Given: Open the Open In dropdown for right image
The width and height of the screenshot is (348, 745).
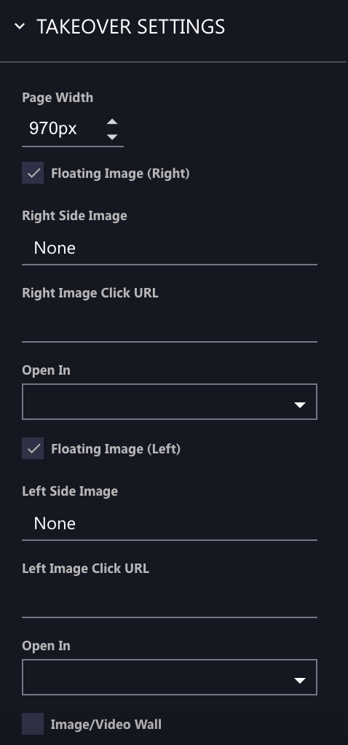Looking at the screenshot, I should 170,402.
